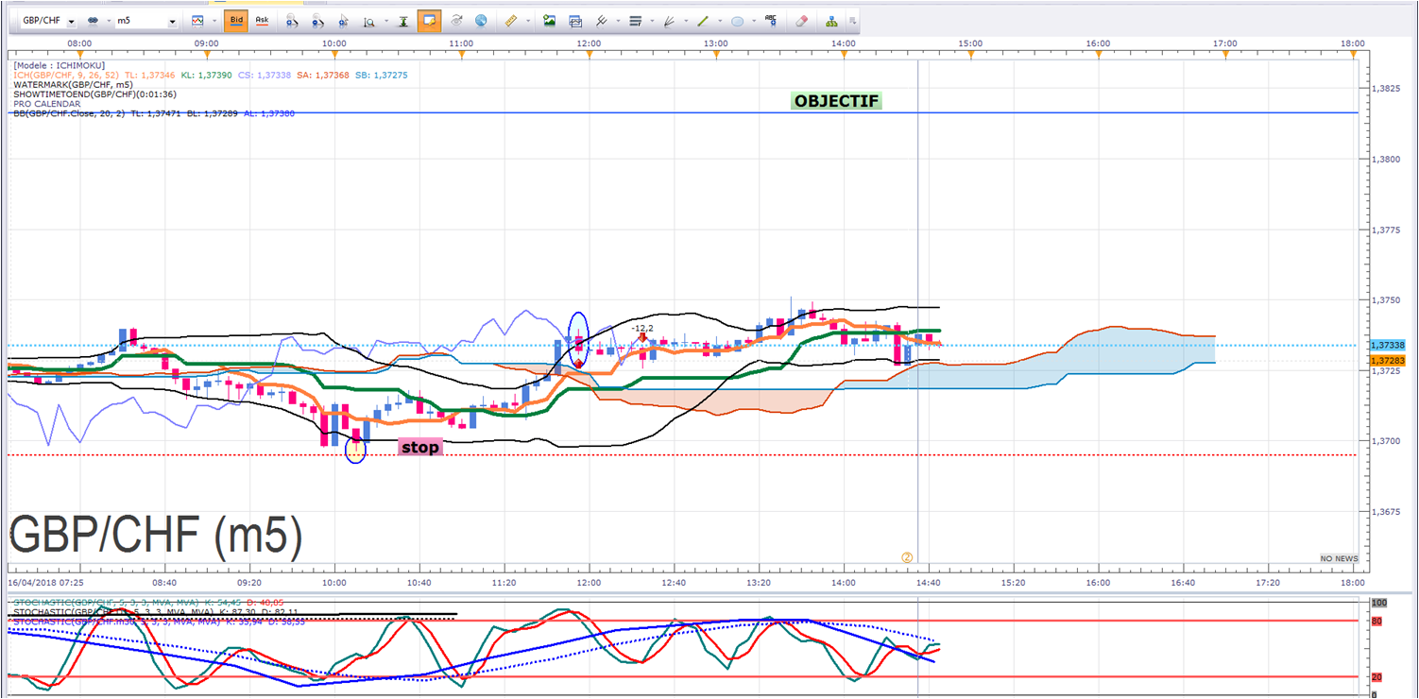Select the fan lines drawing tool

coord(669,21)
